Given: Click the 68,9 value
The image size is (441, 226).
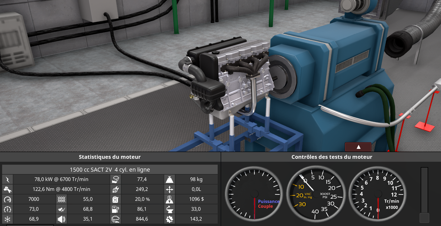Looking at the screenshot, I should 34,219.
